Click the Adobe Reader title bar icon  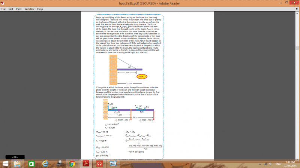click(2, 3)
